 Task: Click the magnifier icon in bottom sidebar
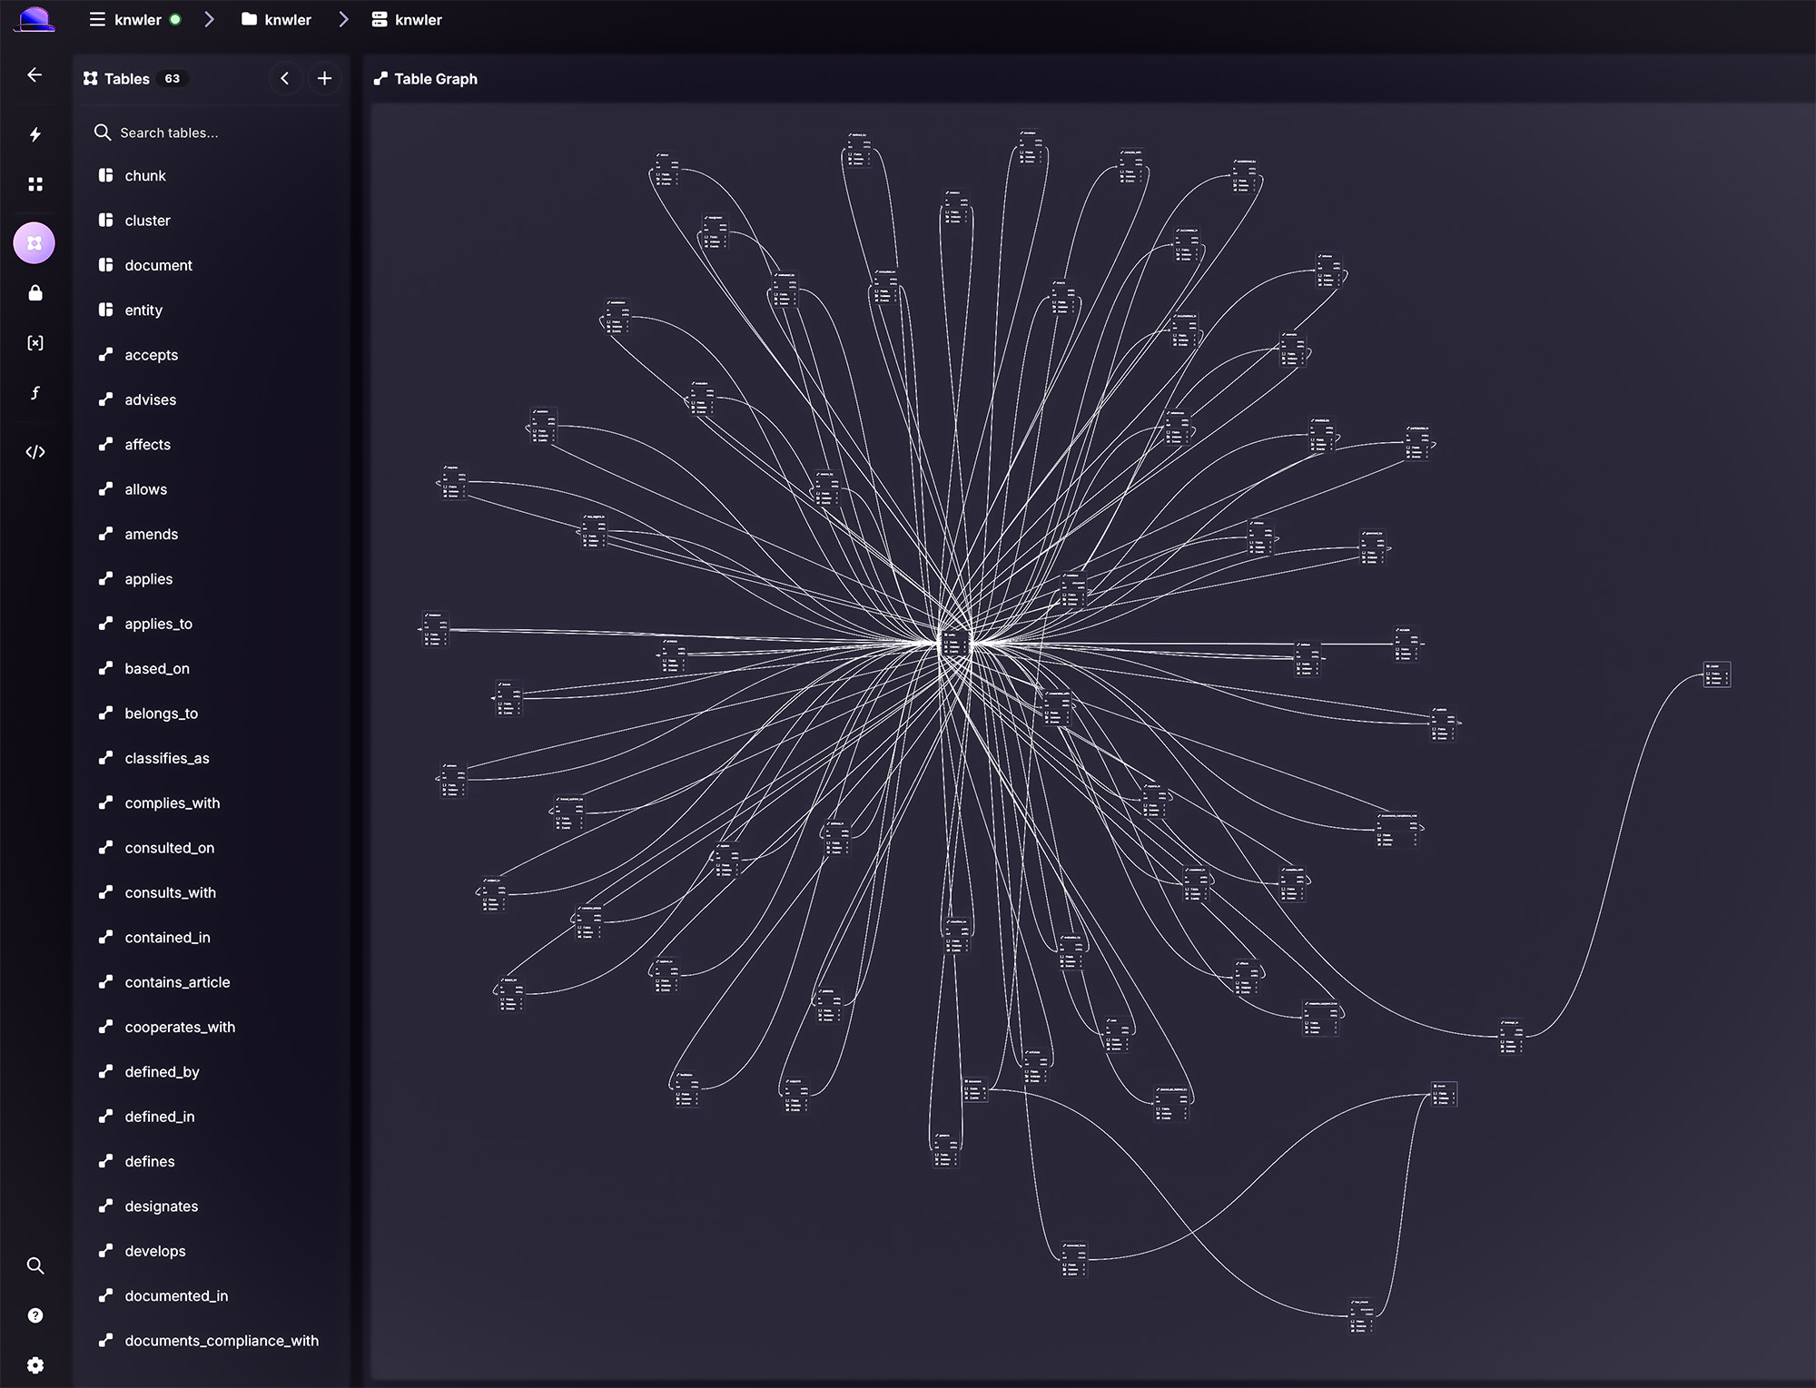pyautogui.click(x=35, y=1265)
